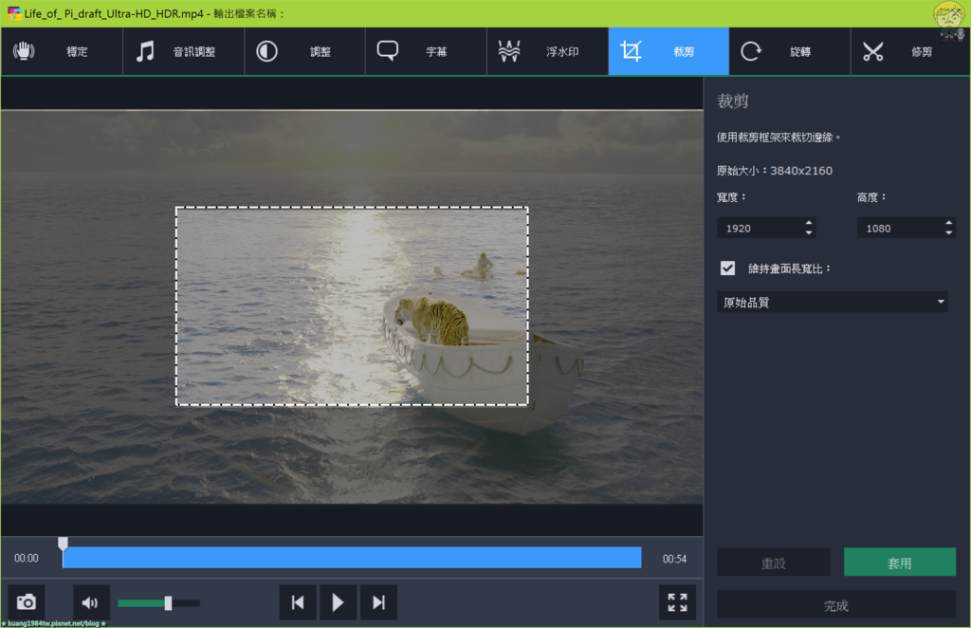Select the 裁剪 crop tab
This screenshot has height=628, width=971.
(x=669, y=51)
